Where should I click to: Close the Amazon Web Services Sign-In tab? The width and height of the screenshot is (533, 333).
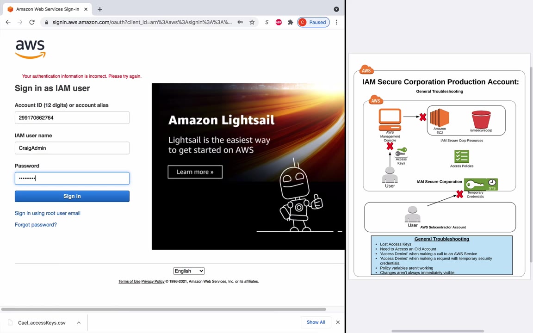click(86, 9)
